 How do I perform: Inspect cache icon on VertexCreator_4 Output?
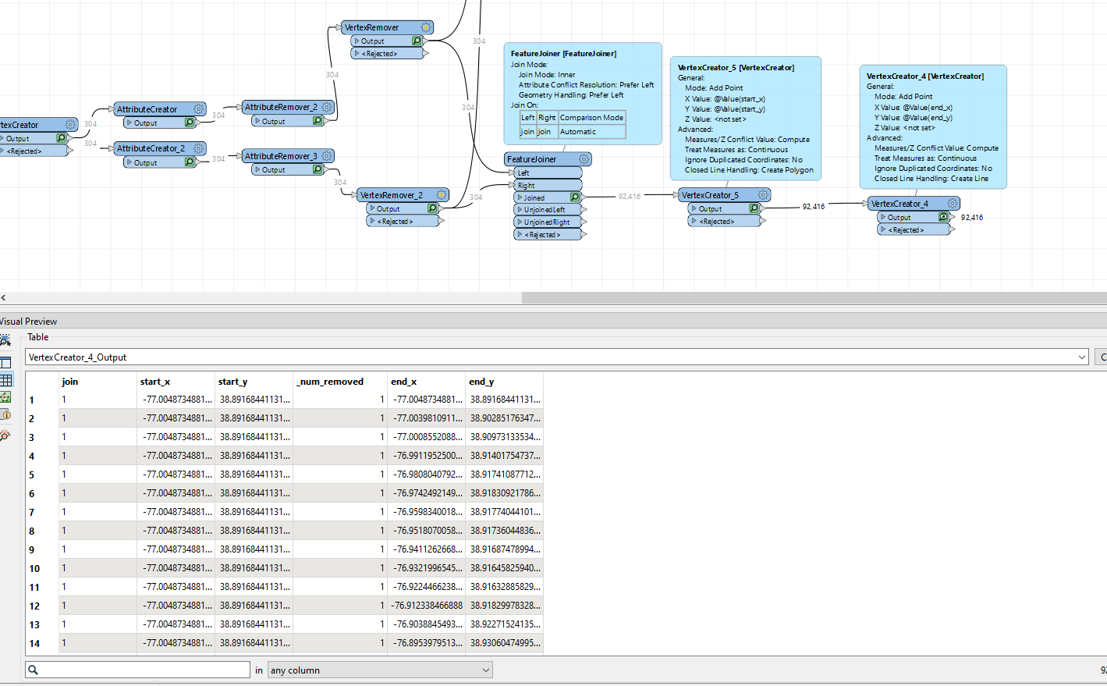click(x=944, y=217)
